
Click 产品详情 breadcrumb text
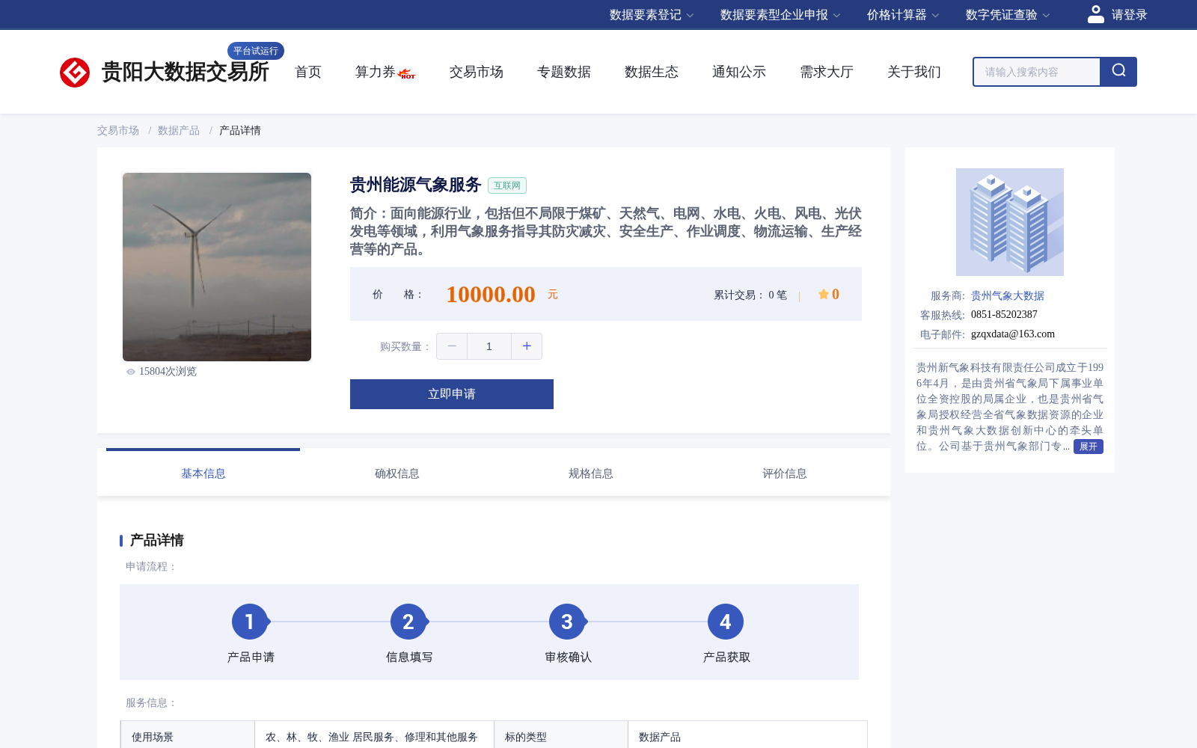coord(240,130)
